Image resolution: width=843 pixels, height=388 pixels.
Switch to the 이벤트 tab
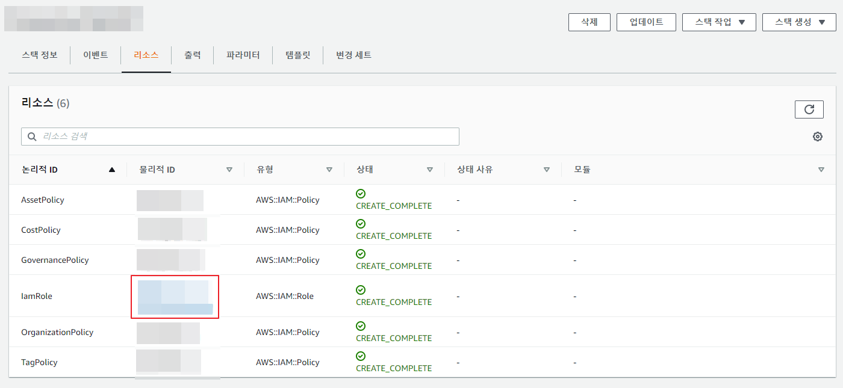coord(95,55)
